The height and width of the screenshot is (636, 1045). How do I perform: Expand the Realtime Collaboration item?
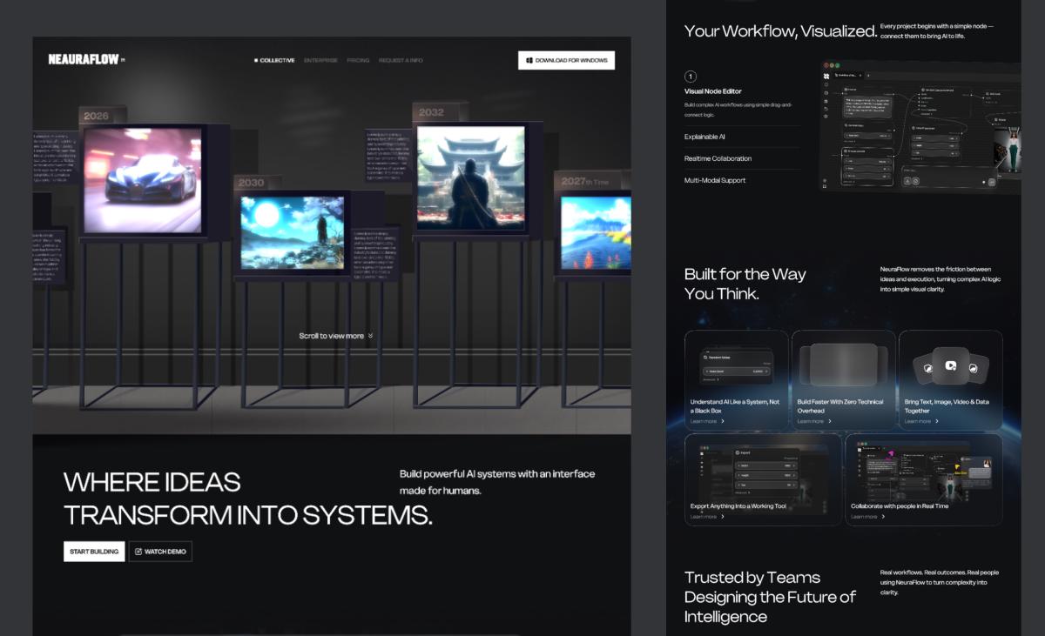[718, 158]
